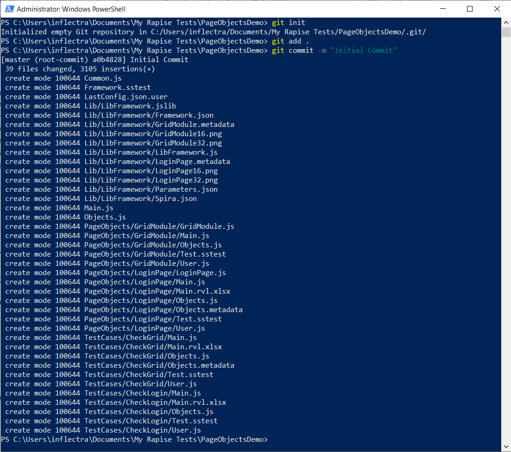Click the TestCases/CheckLogin/User.js entry
The image size is (511, 452).
click(x=142, y=430)
